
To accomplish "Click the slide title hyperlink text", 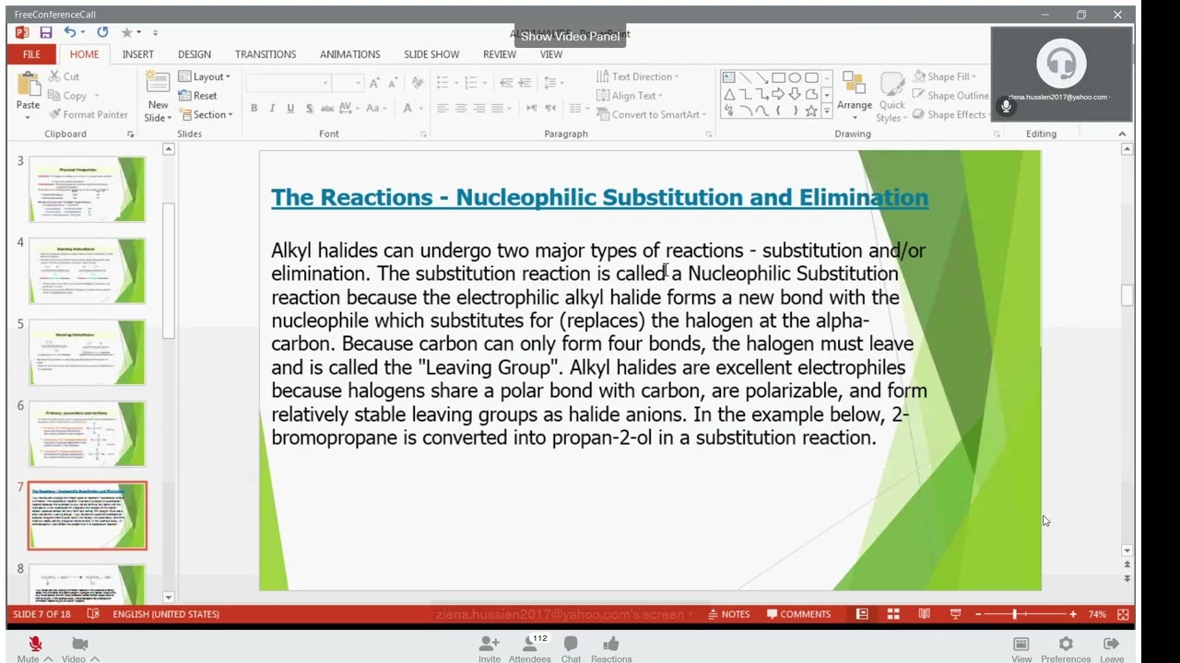I will click(x=599, y=197).
